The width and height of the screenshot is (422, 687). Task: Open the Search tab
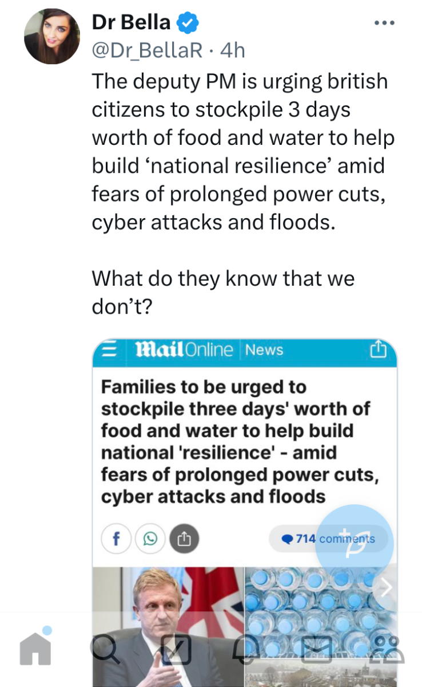pos(105,648)
